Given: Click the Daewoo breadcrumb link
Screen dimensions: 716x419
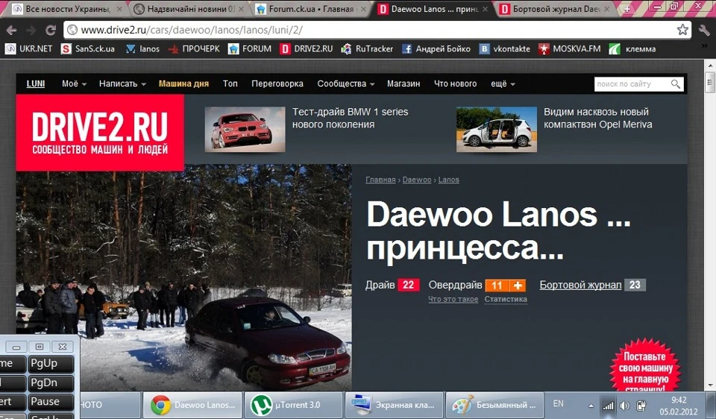Looking at the screenshot, I should pos(417,180).
